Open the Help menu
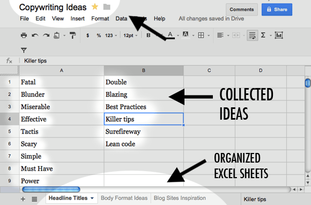 click(159, 19)
